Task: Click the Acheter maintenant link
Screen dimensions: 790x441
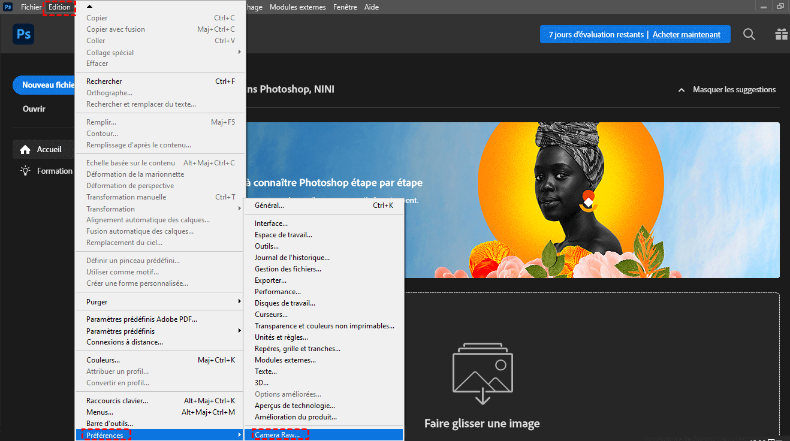Action: tap(686, 35)
